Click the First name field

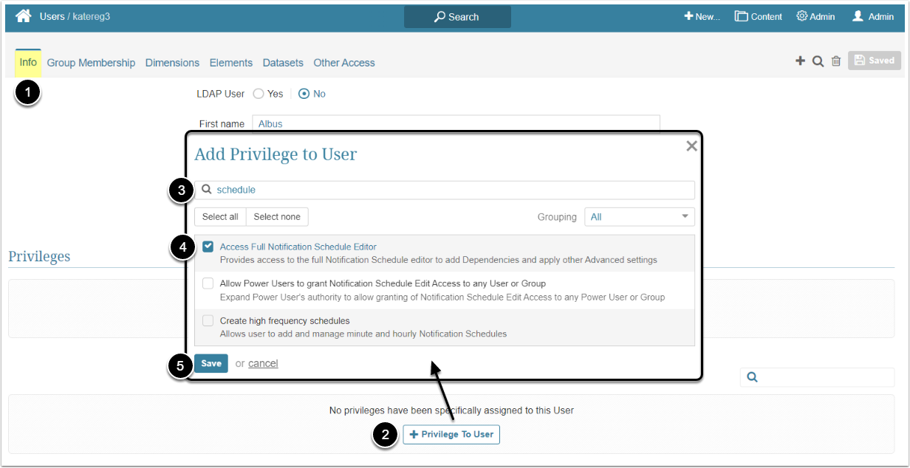click(x=456, y=123)
